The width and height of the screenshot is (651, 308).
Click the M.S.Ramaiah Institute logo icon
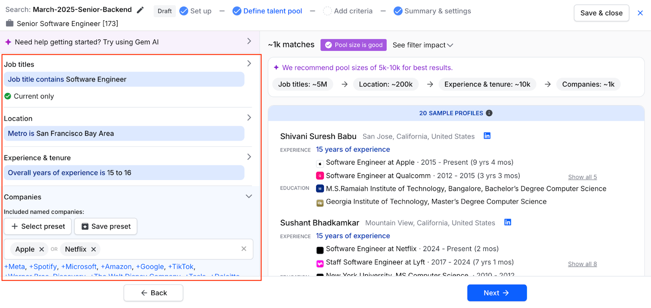tap(320, 189)
